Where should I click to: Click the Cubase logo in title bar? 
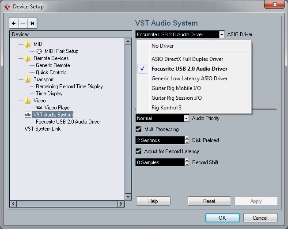(x=7, y=7)
